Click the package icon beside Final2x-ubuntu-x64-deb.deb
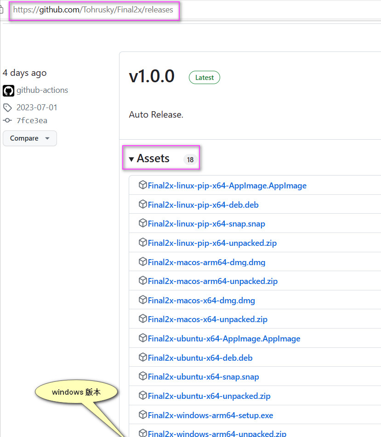381x437 pixels. tap(142, 357)
